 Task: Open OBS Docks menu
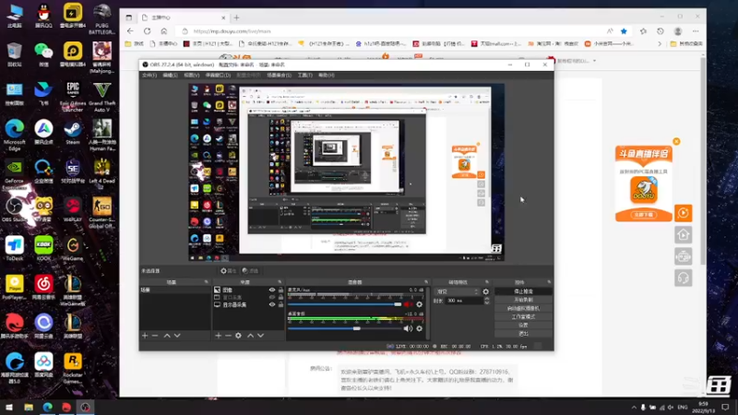pos(218,76)
